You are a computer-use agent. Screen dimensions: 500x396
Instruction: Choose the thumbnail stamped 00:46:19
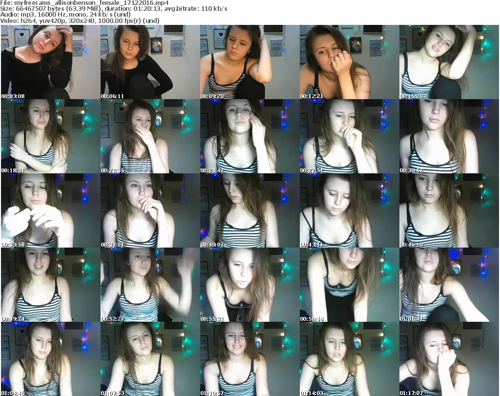coord(449,210)
